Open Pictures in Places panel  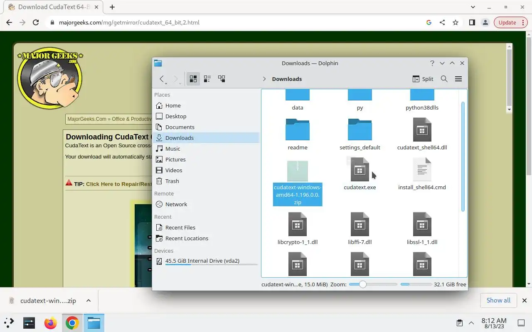[x=206, y=159]
